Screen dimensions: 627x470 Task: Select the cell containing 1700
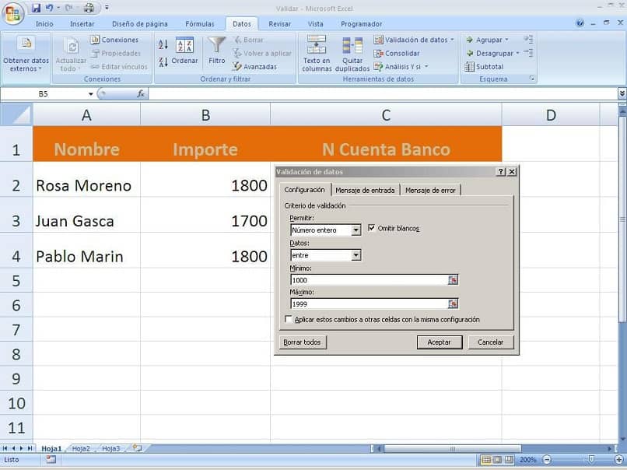(205, 215)
